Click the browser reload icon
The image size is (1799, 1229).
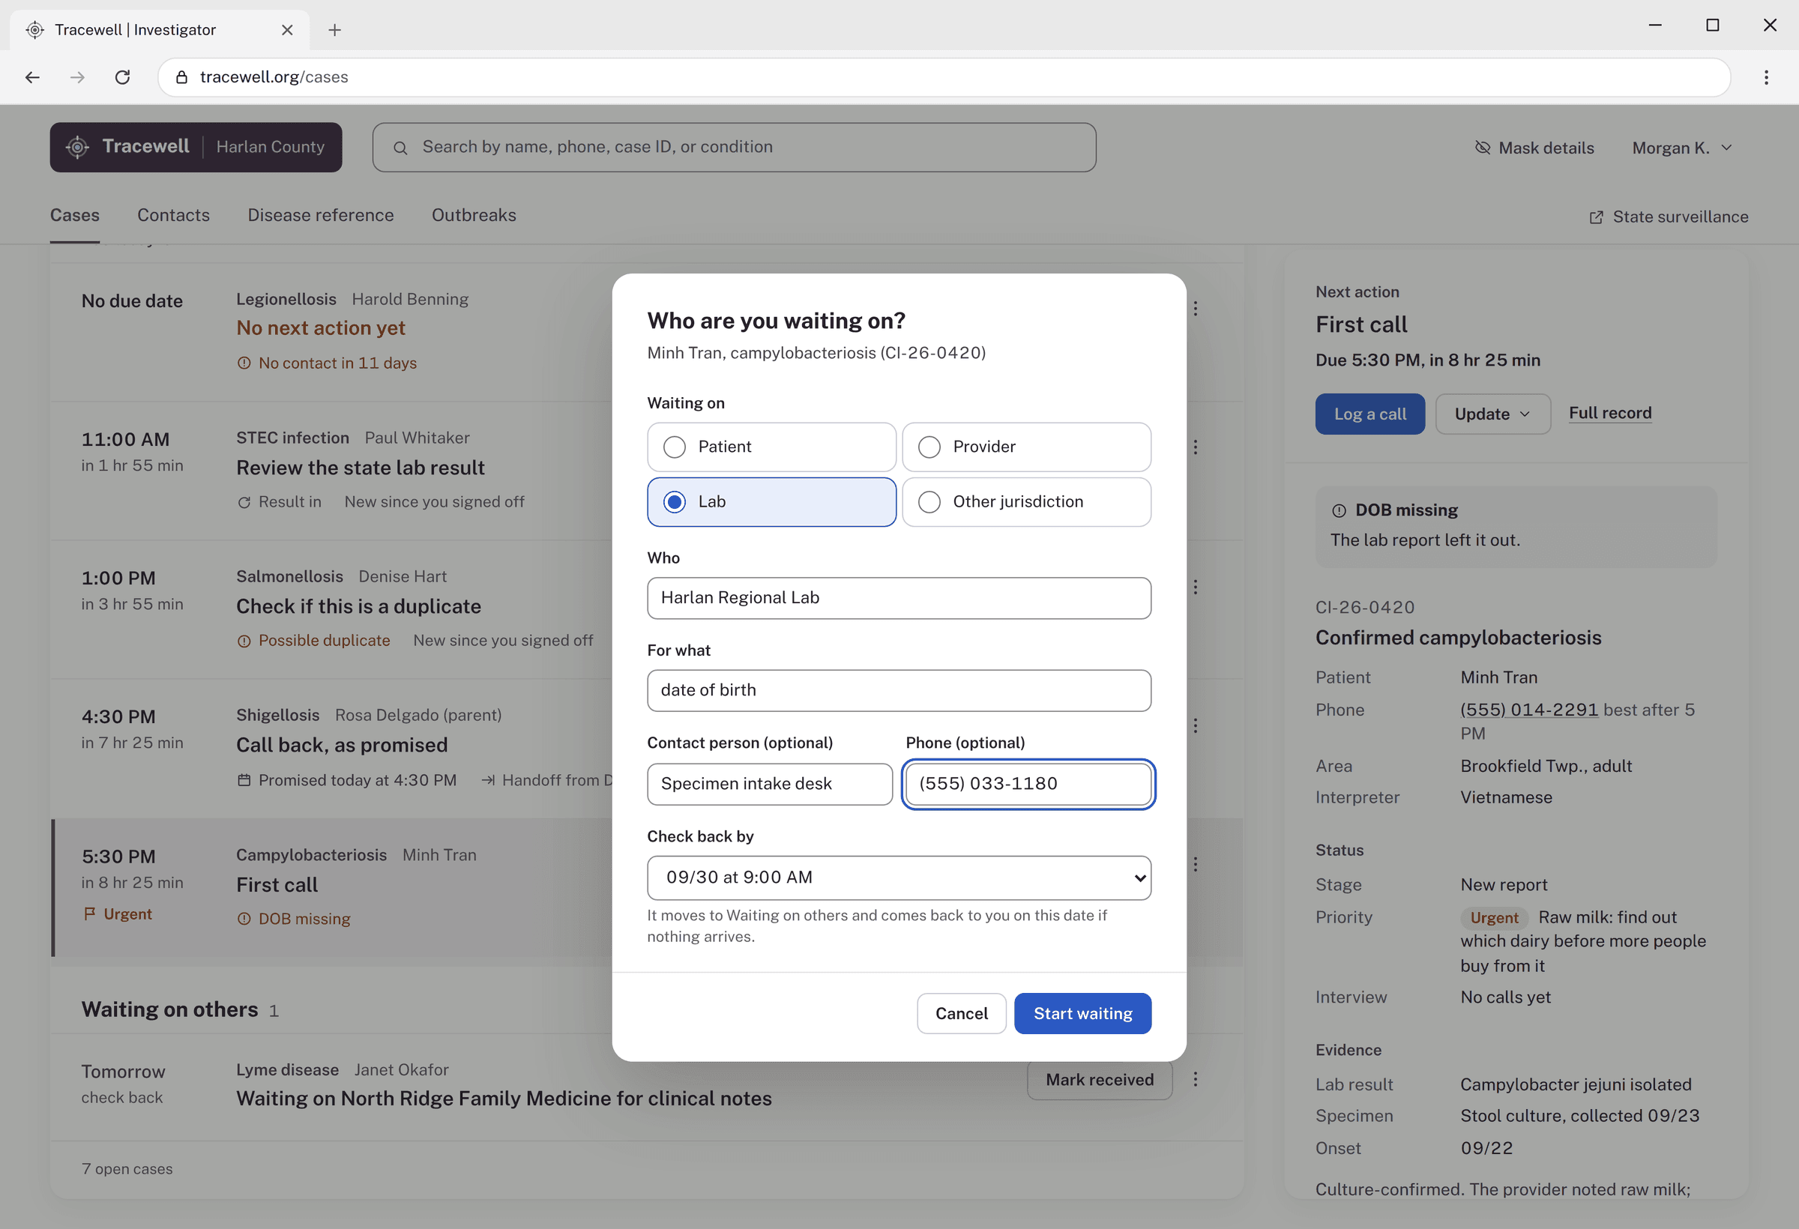tap(122, 76)
